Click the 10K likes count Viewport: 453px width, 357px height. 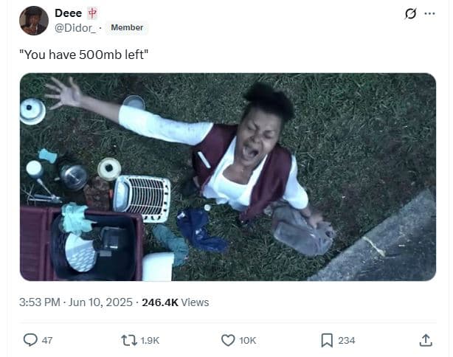(249, 340)
